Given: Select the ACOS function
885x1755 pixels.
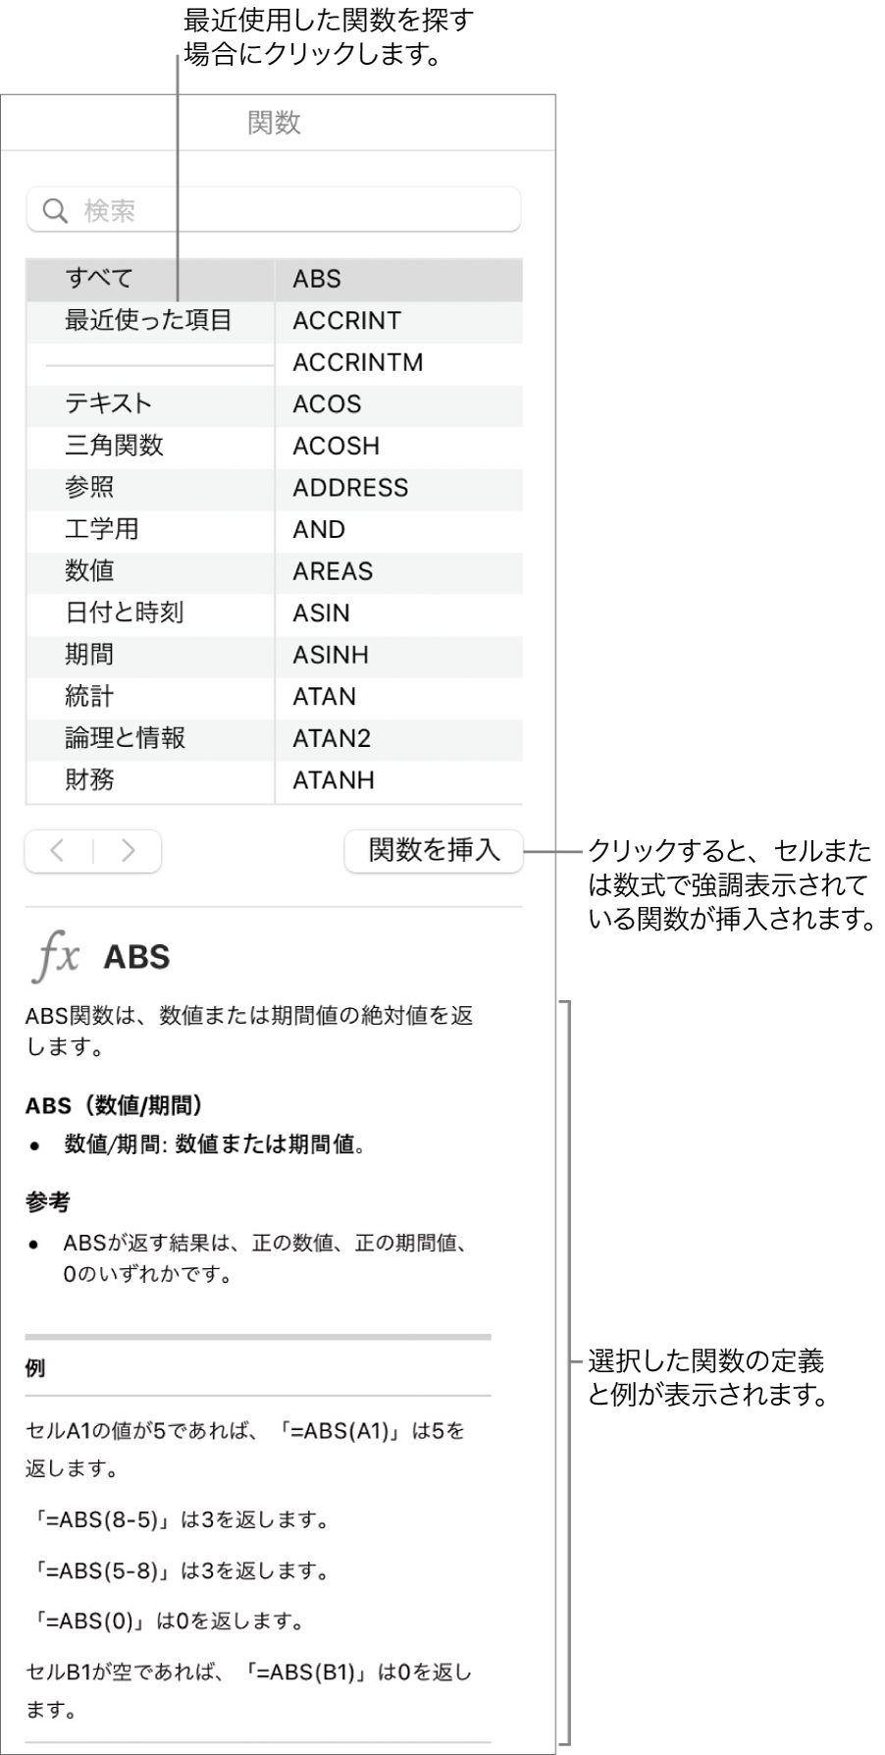Looking at the screenshot, I should tap(399, 403).
